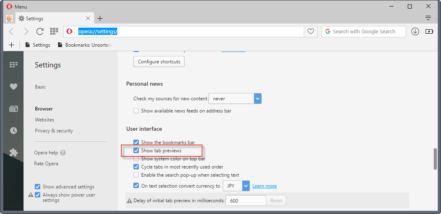
Task: Click the Opera logo in address bar
Action: coord(69,32)
